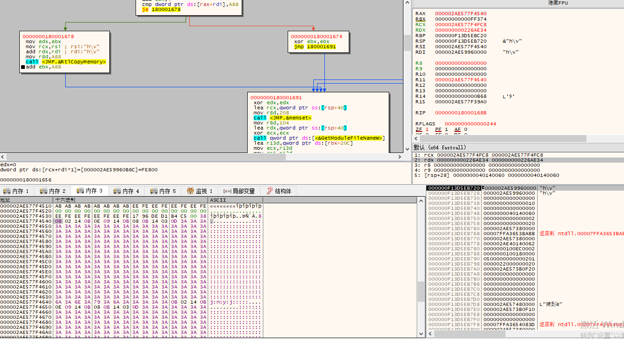Select stack row address 000000F13D5EB7D8

click(454, 305)
